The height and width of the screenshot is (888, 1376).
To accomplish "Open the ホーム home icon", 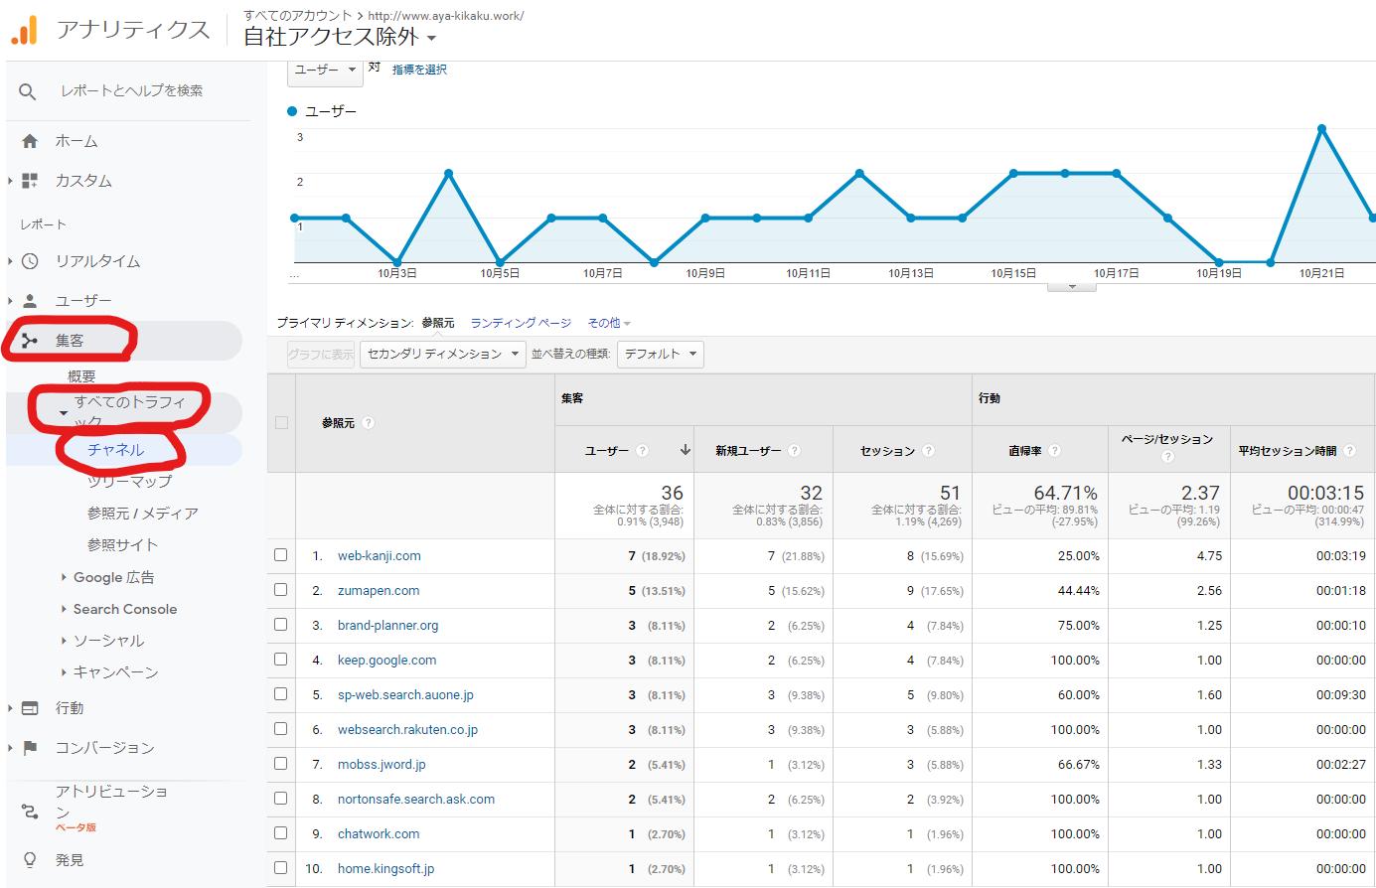I will coord(30,141).
